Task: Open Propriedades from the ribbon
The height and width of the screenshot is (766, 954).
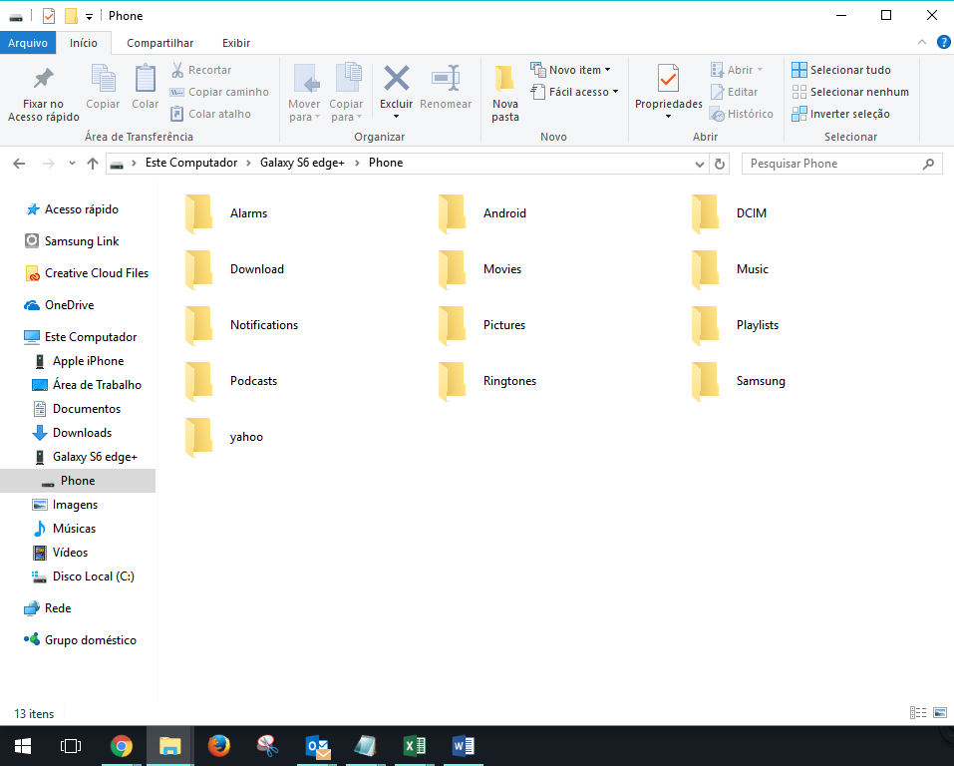Action: pos(668,92)
